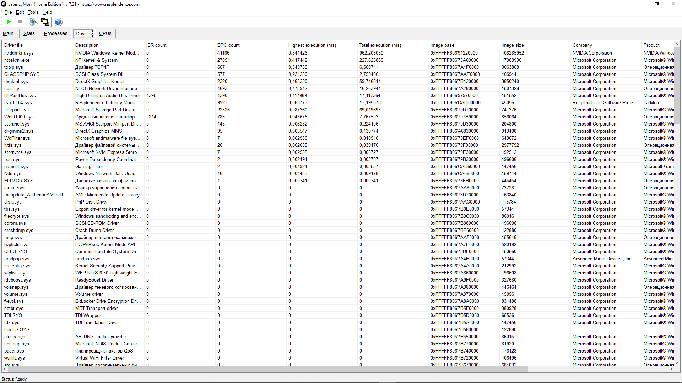This screenshot has width=682, height=383.
Task: Sort by Highest execution (ms) column
Action: pos(321,45)
